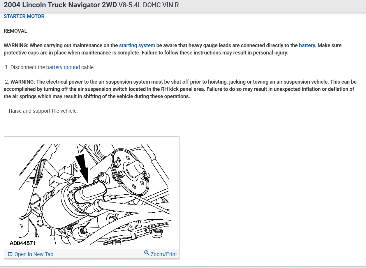The image size is (366, 268).
Task: Click the Open In New Tab icon
Action: coord(10,254)
